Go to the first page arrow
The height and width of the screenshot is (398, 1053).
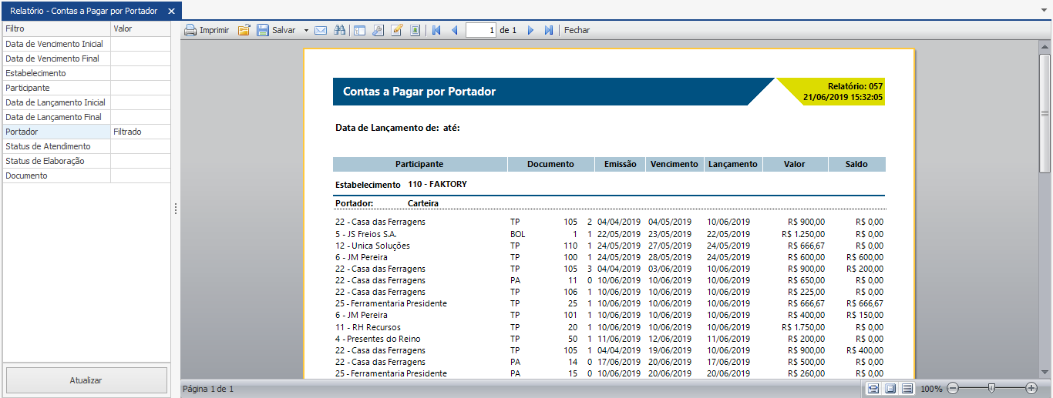point(436,31)
